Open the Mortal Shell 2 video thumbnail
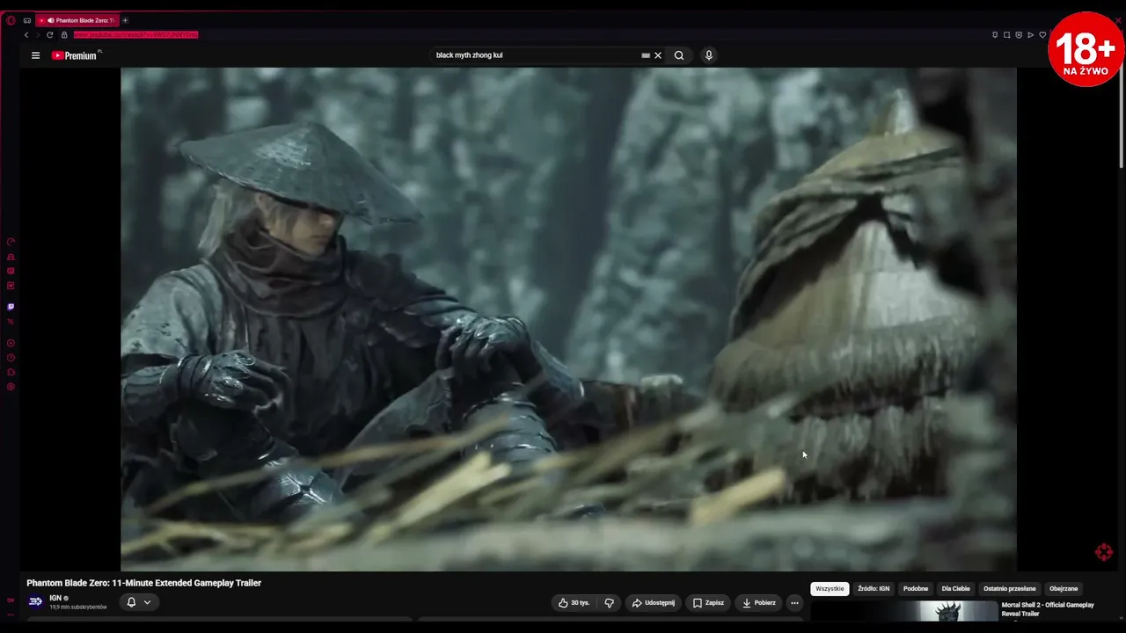The height and width of the screenshot is (633, 1126). click(903, 611)
